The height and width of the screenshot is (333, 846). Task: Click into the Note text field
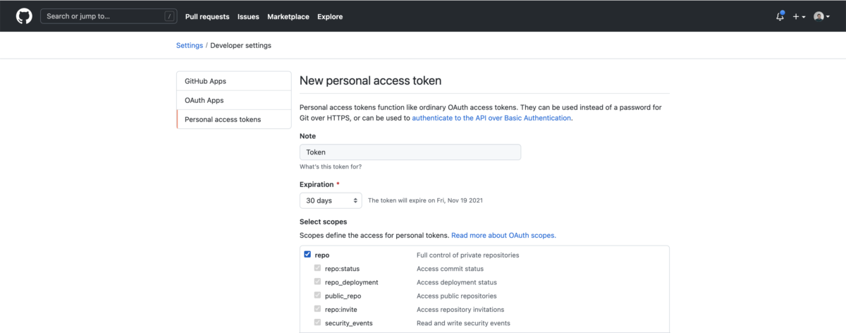point(410,152)
